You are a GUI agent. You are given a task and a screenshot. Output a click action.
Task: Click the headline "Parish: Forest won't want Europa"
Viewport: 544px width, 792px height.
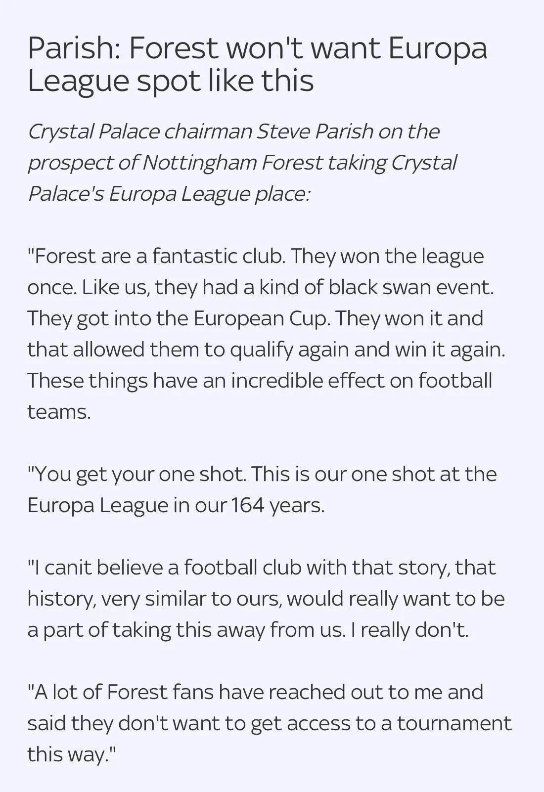[258, 49]
